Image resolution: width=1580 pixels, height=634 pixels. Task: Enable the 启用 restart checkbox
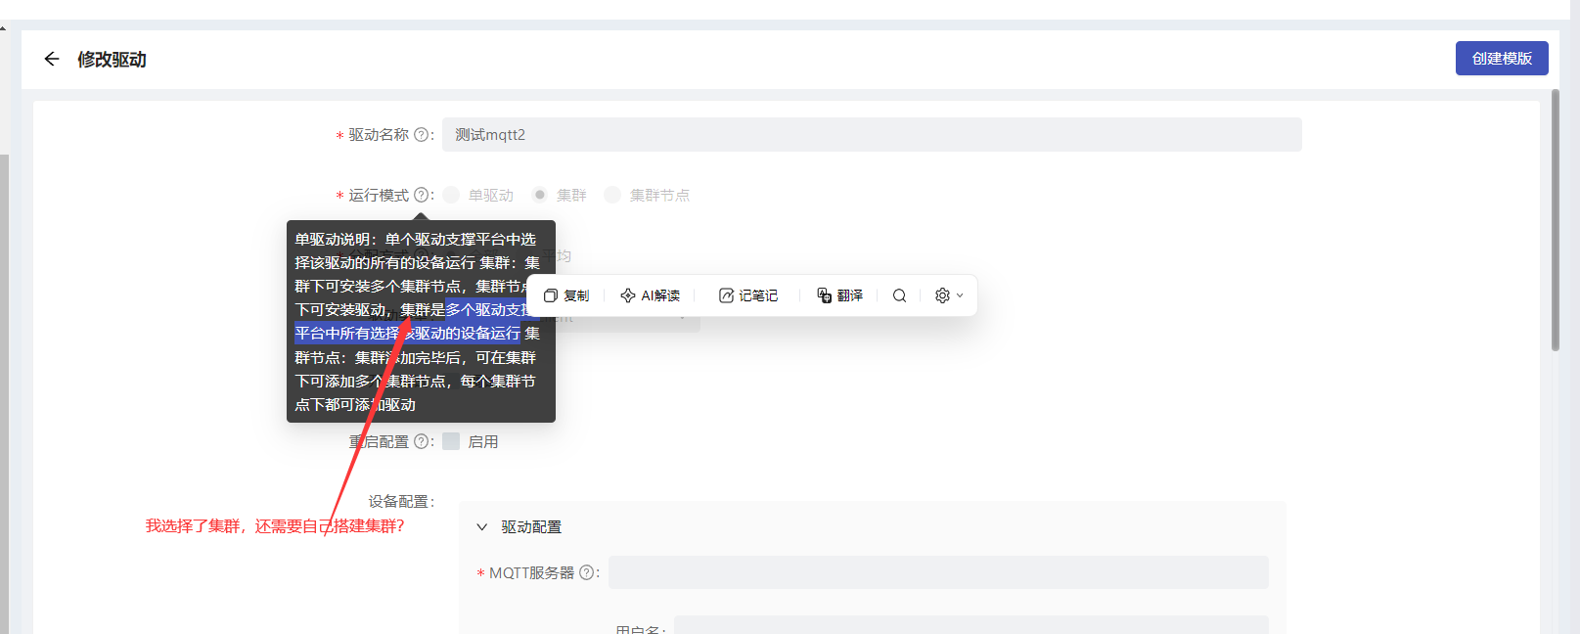pos(451,441)
